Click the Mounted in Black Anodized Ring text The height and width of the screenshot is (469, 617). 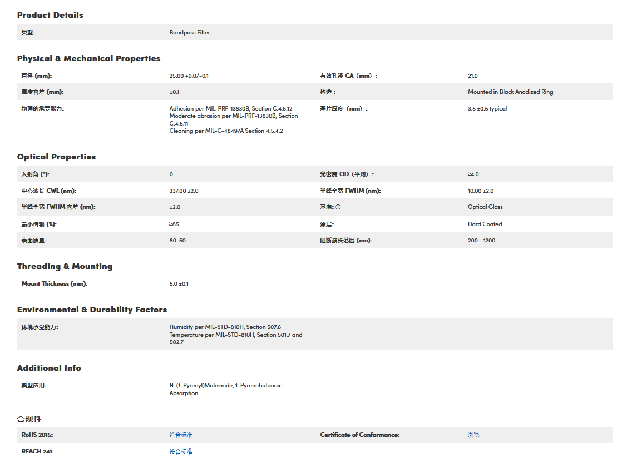click(x=510, y=92)
